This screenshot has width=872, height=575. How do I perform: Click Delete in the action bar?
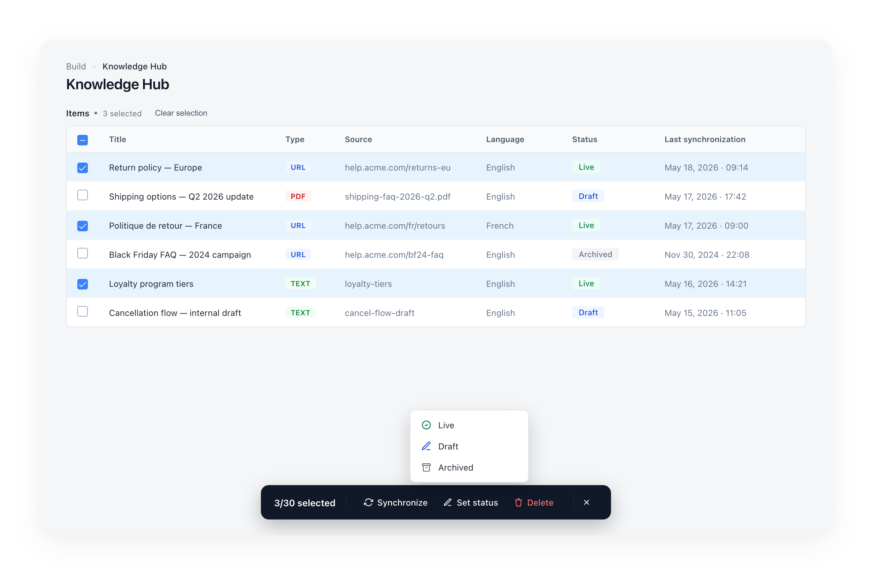point(534,502)
